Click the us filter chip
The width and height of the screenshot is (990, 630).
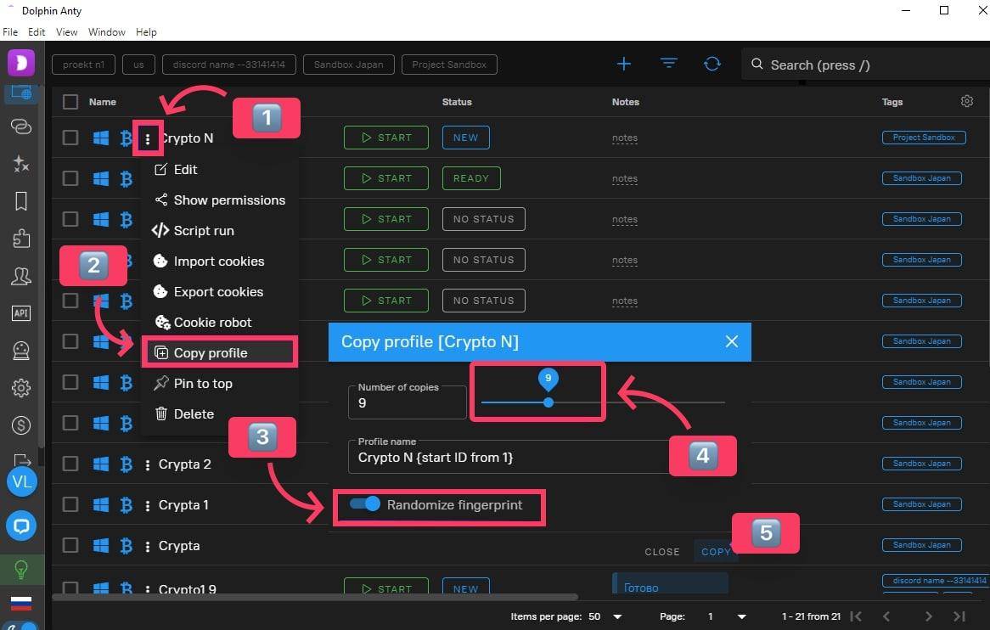(x=138, y=65)
